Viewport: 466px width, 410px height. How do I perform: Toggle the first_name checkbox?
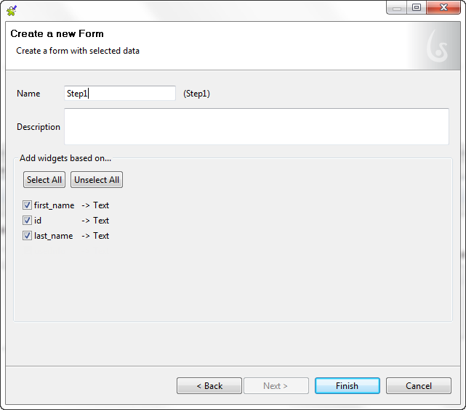tap(27, 205)
